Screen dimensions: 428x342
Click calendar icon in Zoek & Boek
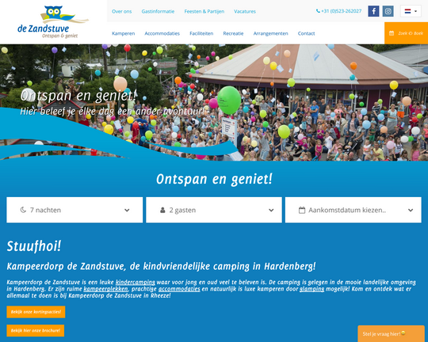(392, 33)
